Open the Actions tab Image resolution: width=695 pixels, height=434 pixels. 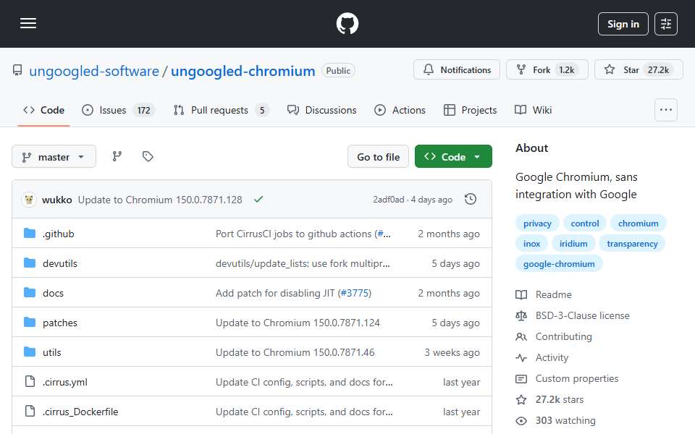coord(400,110)
